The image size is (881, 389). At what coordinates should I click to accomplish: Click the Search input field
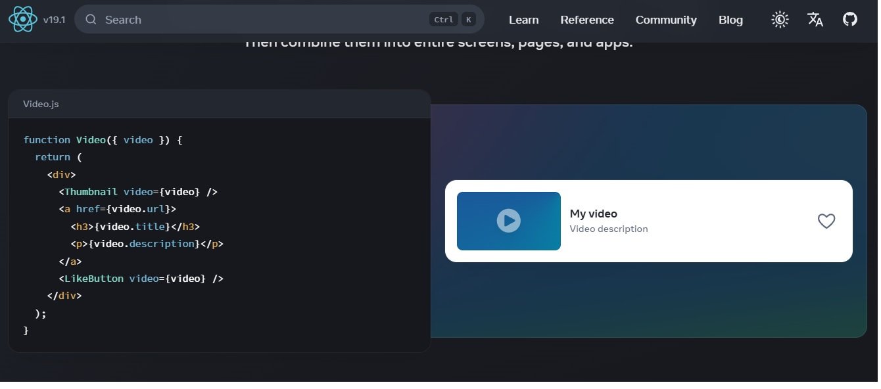pyautogui.click(x=279, y=20)
